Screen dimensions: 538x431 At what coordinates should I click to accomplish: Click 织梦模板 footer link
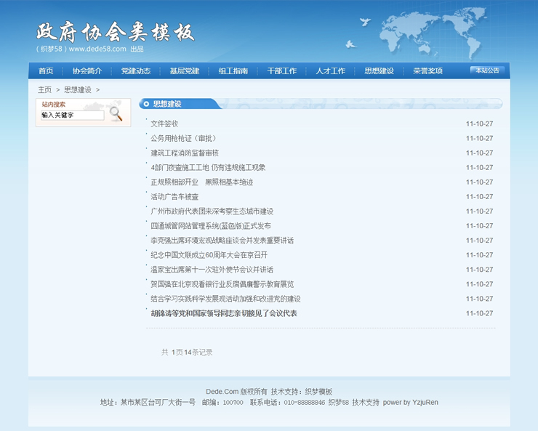tap(318, 392)
